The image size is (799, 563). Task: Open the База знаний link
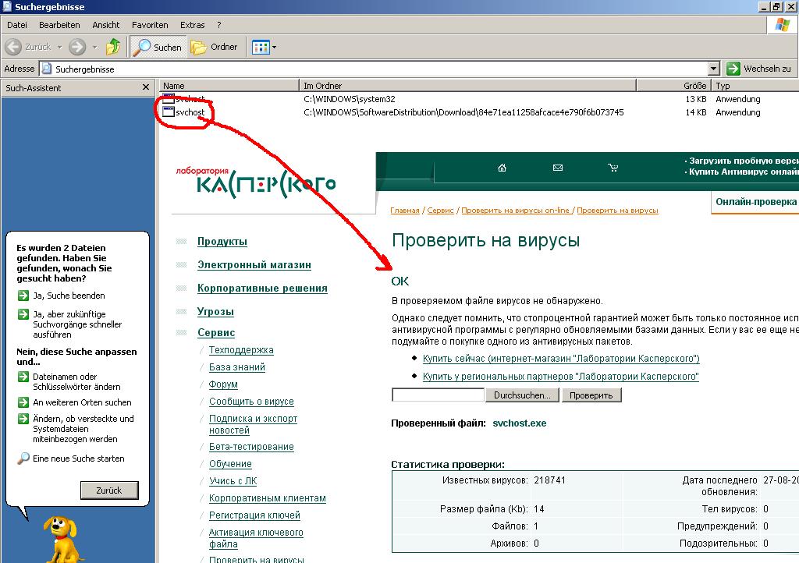pos(237,367)
